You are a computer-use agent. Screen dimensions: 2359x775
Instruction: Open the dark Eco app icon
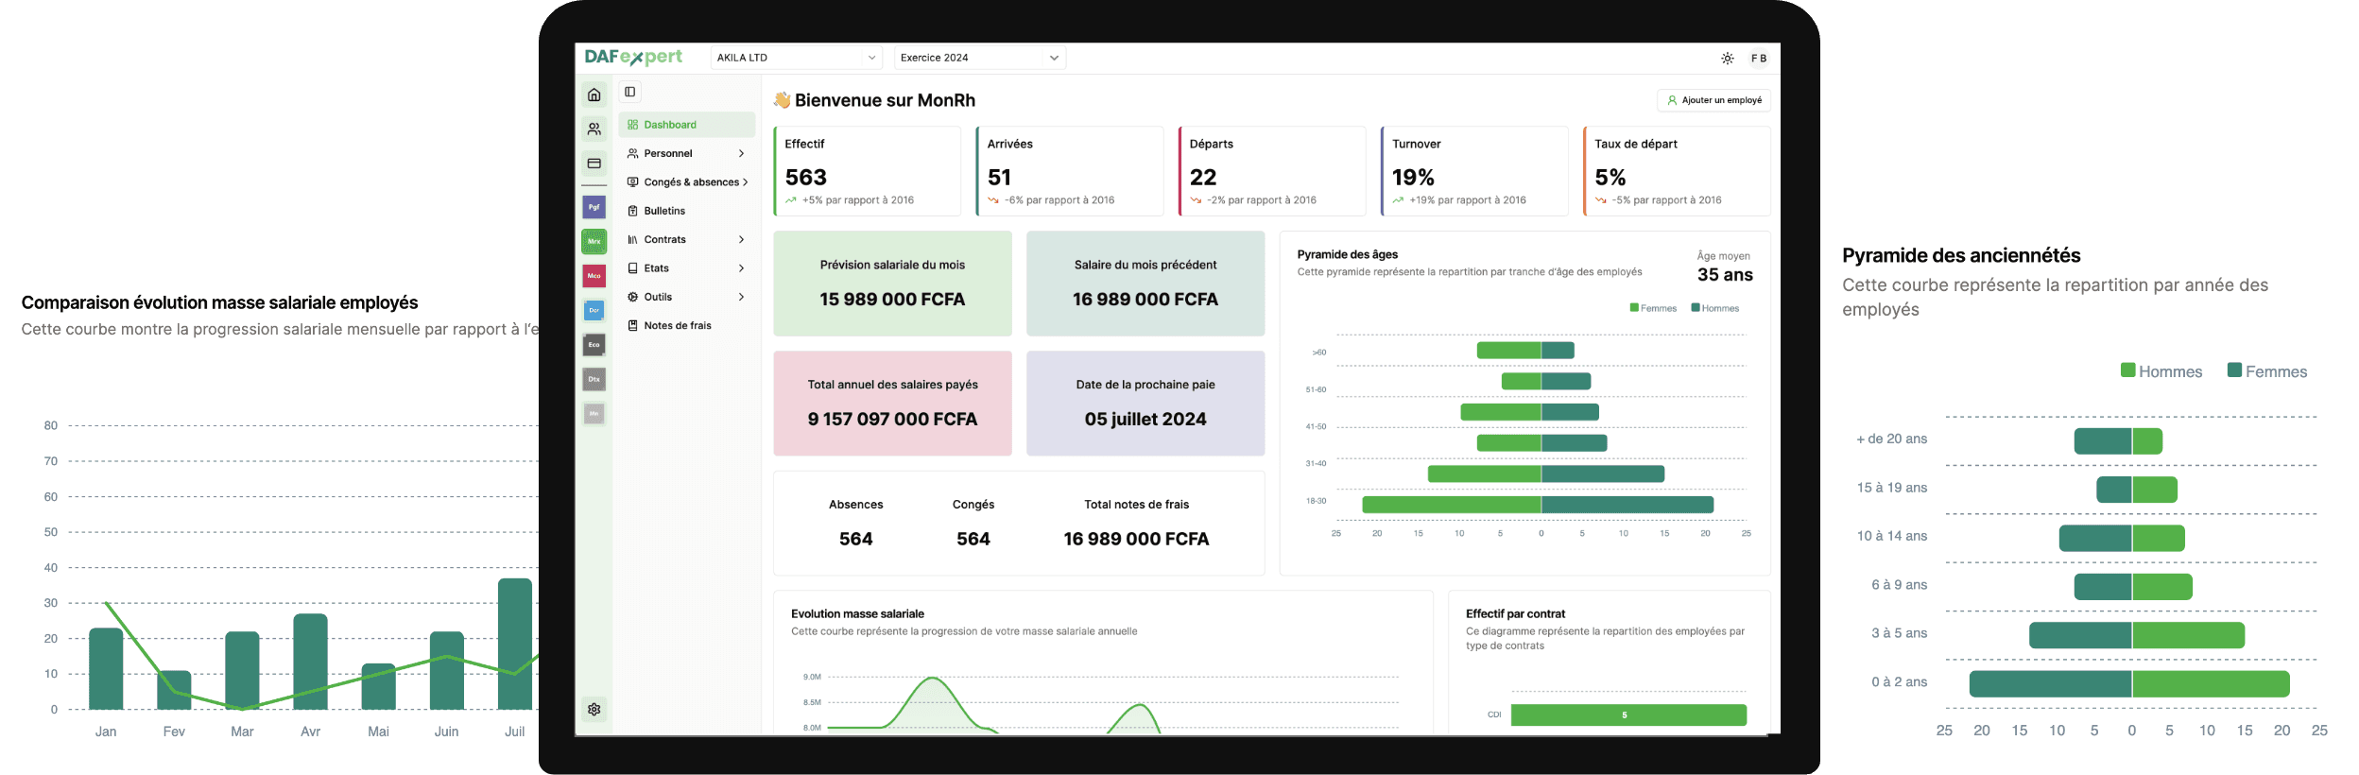click(x=594, y=345)
